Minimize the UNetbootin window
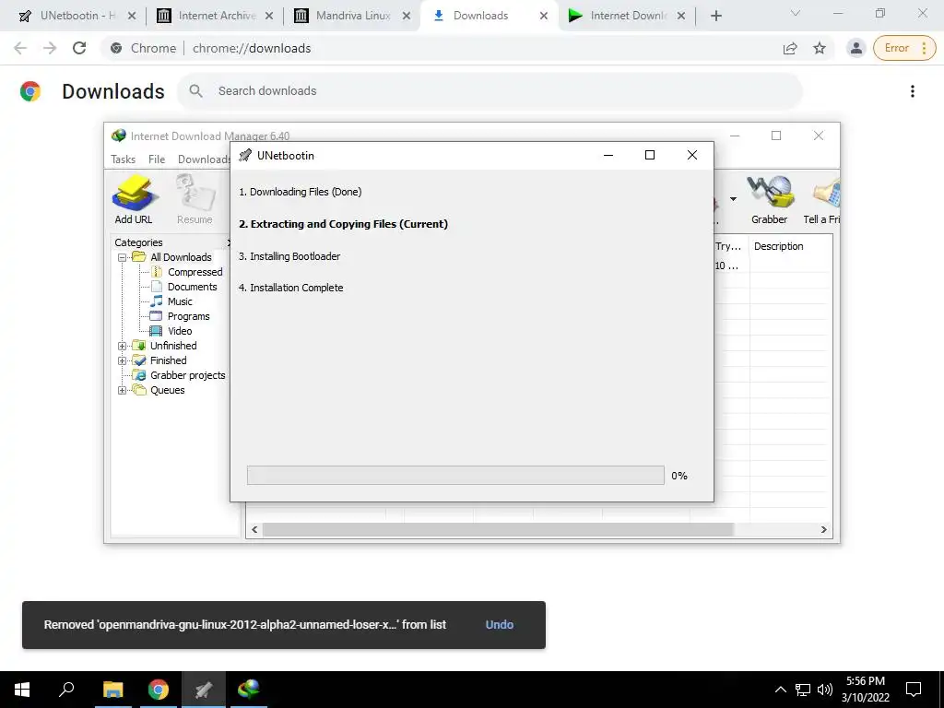 pos(608,155)
